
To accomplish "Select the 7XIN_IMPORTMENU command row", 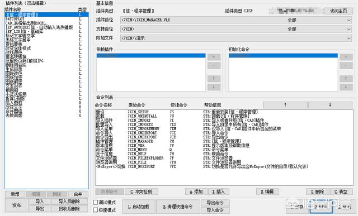I will click(x=224, y=128).
